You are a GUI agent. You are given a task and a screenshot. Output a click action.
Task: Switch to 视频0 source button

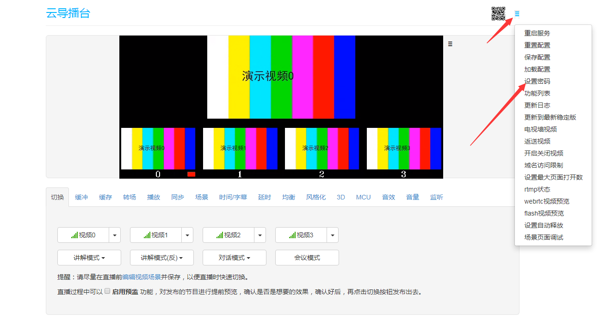(83, 235)
